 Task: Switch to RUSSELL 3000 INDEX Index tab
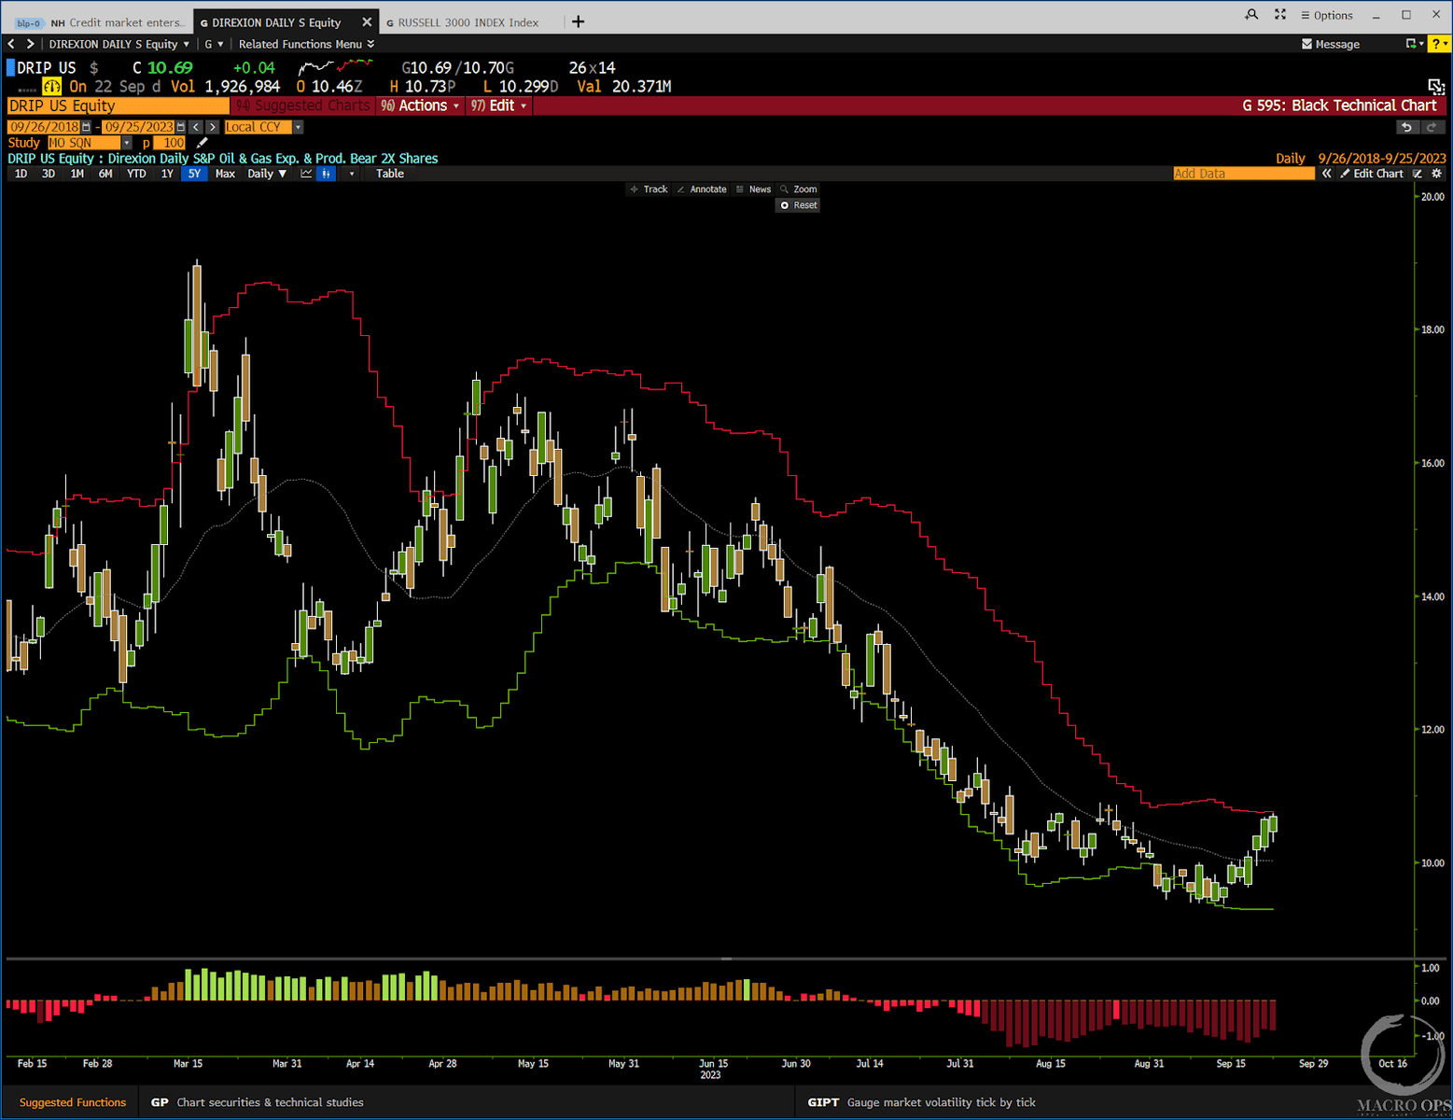(x=462, y=22)
